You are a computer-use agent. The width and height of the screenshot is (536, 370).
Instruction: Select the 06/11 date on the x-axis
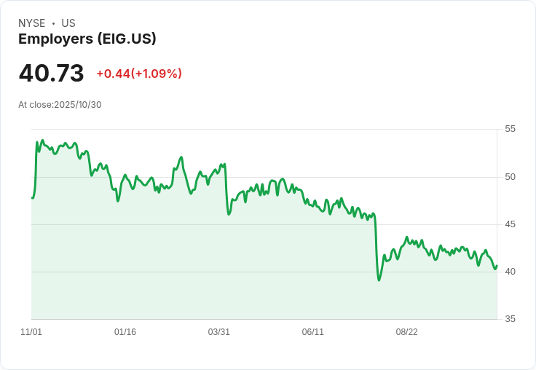[312, 332]
